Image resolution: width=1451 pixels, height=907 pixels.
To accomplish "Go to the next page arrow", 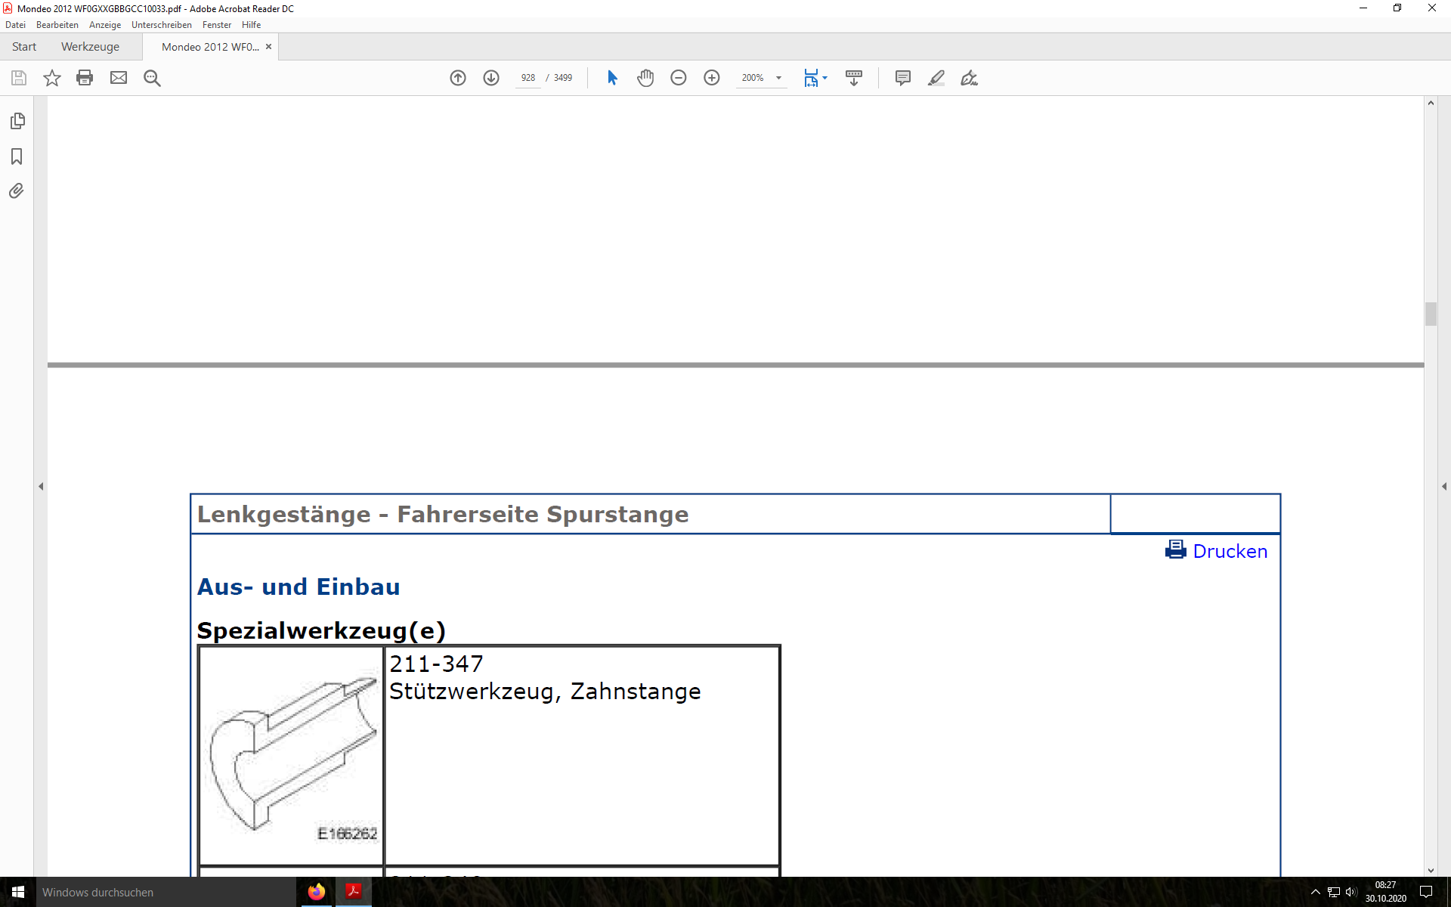I will 491,78.
